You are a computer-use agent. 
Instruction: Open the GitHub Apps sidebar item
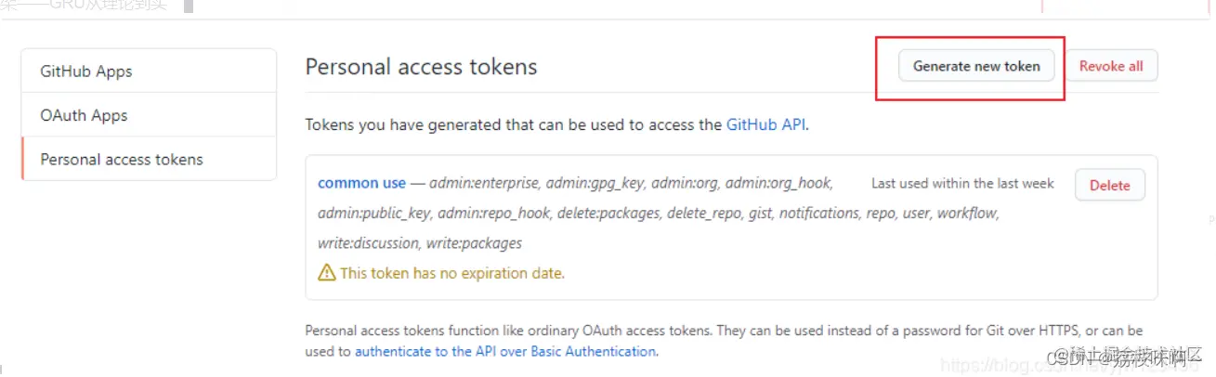point(86,71)
